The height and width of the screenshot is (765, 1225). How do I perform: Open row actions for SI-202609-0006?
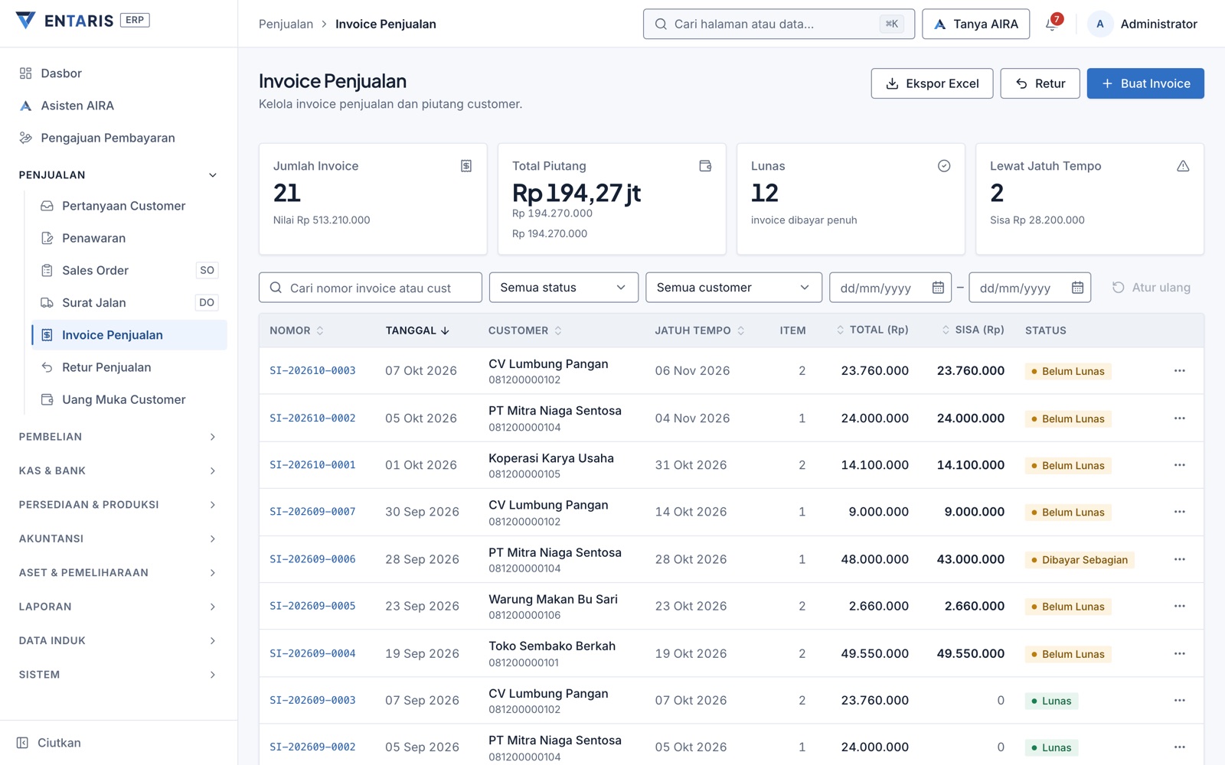pyautogui.click(x=1179, y=559)
